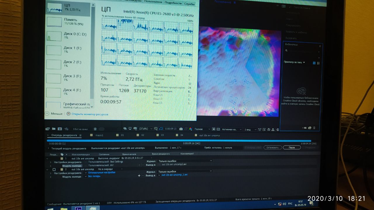Click the After Effects taskbar icon

[x=78, y=208]
